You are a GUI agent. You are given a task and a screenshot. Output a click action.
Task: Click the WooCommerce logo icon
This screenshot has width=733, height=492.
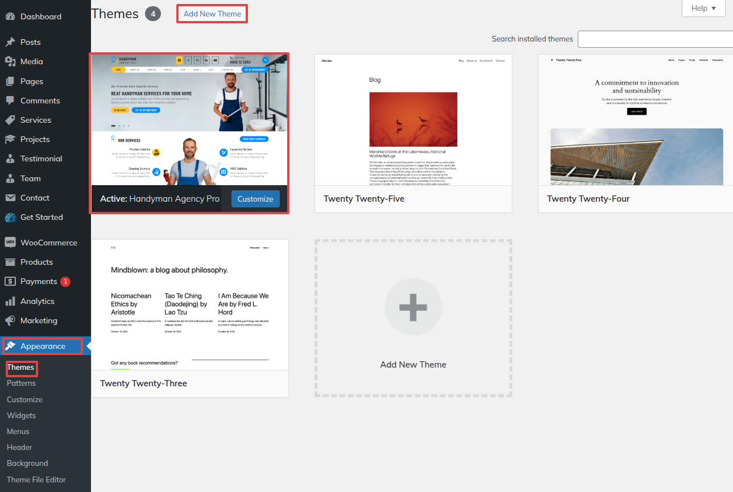(10, 243)
